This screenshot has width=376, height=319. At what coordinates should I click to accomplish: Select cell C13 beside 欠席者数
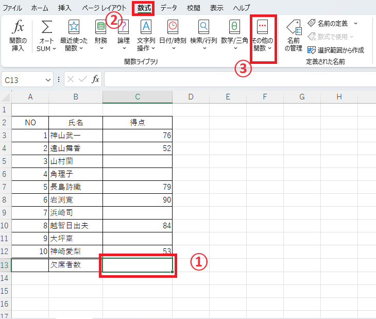pos(138,265)
